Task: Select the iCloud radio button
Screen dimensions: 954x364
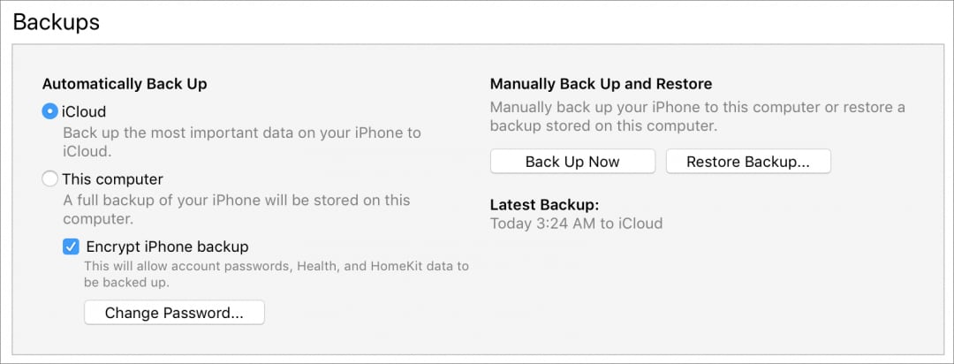Action: tap(50, 112)
